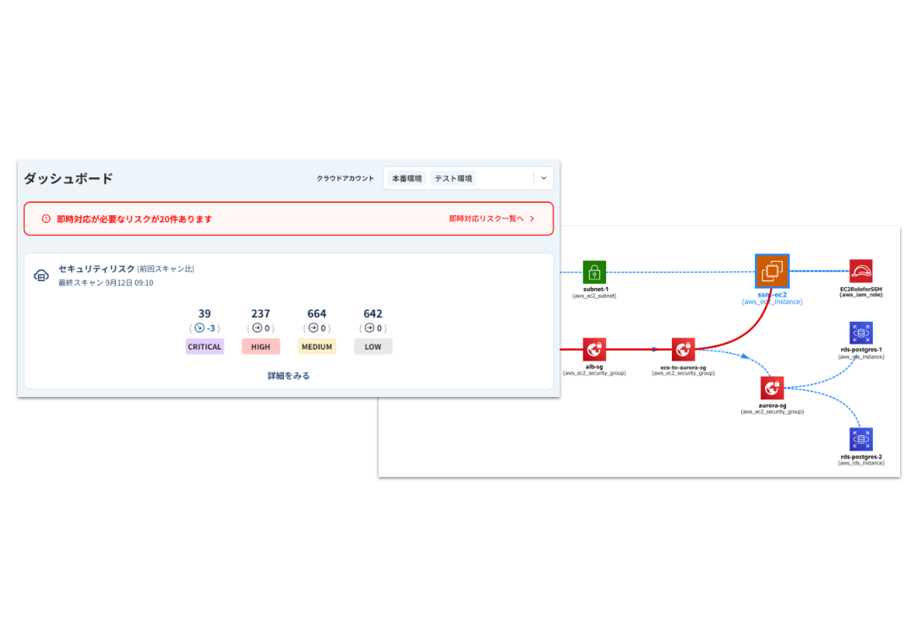The height and width of the screenshot is (636, 917).
Task: Open the cloud account selector field
Action: (468, 178)
